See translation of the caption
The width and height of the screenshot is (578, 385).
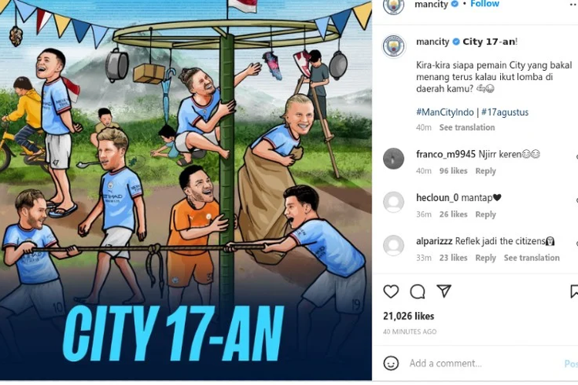467,128
